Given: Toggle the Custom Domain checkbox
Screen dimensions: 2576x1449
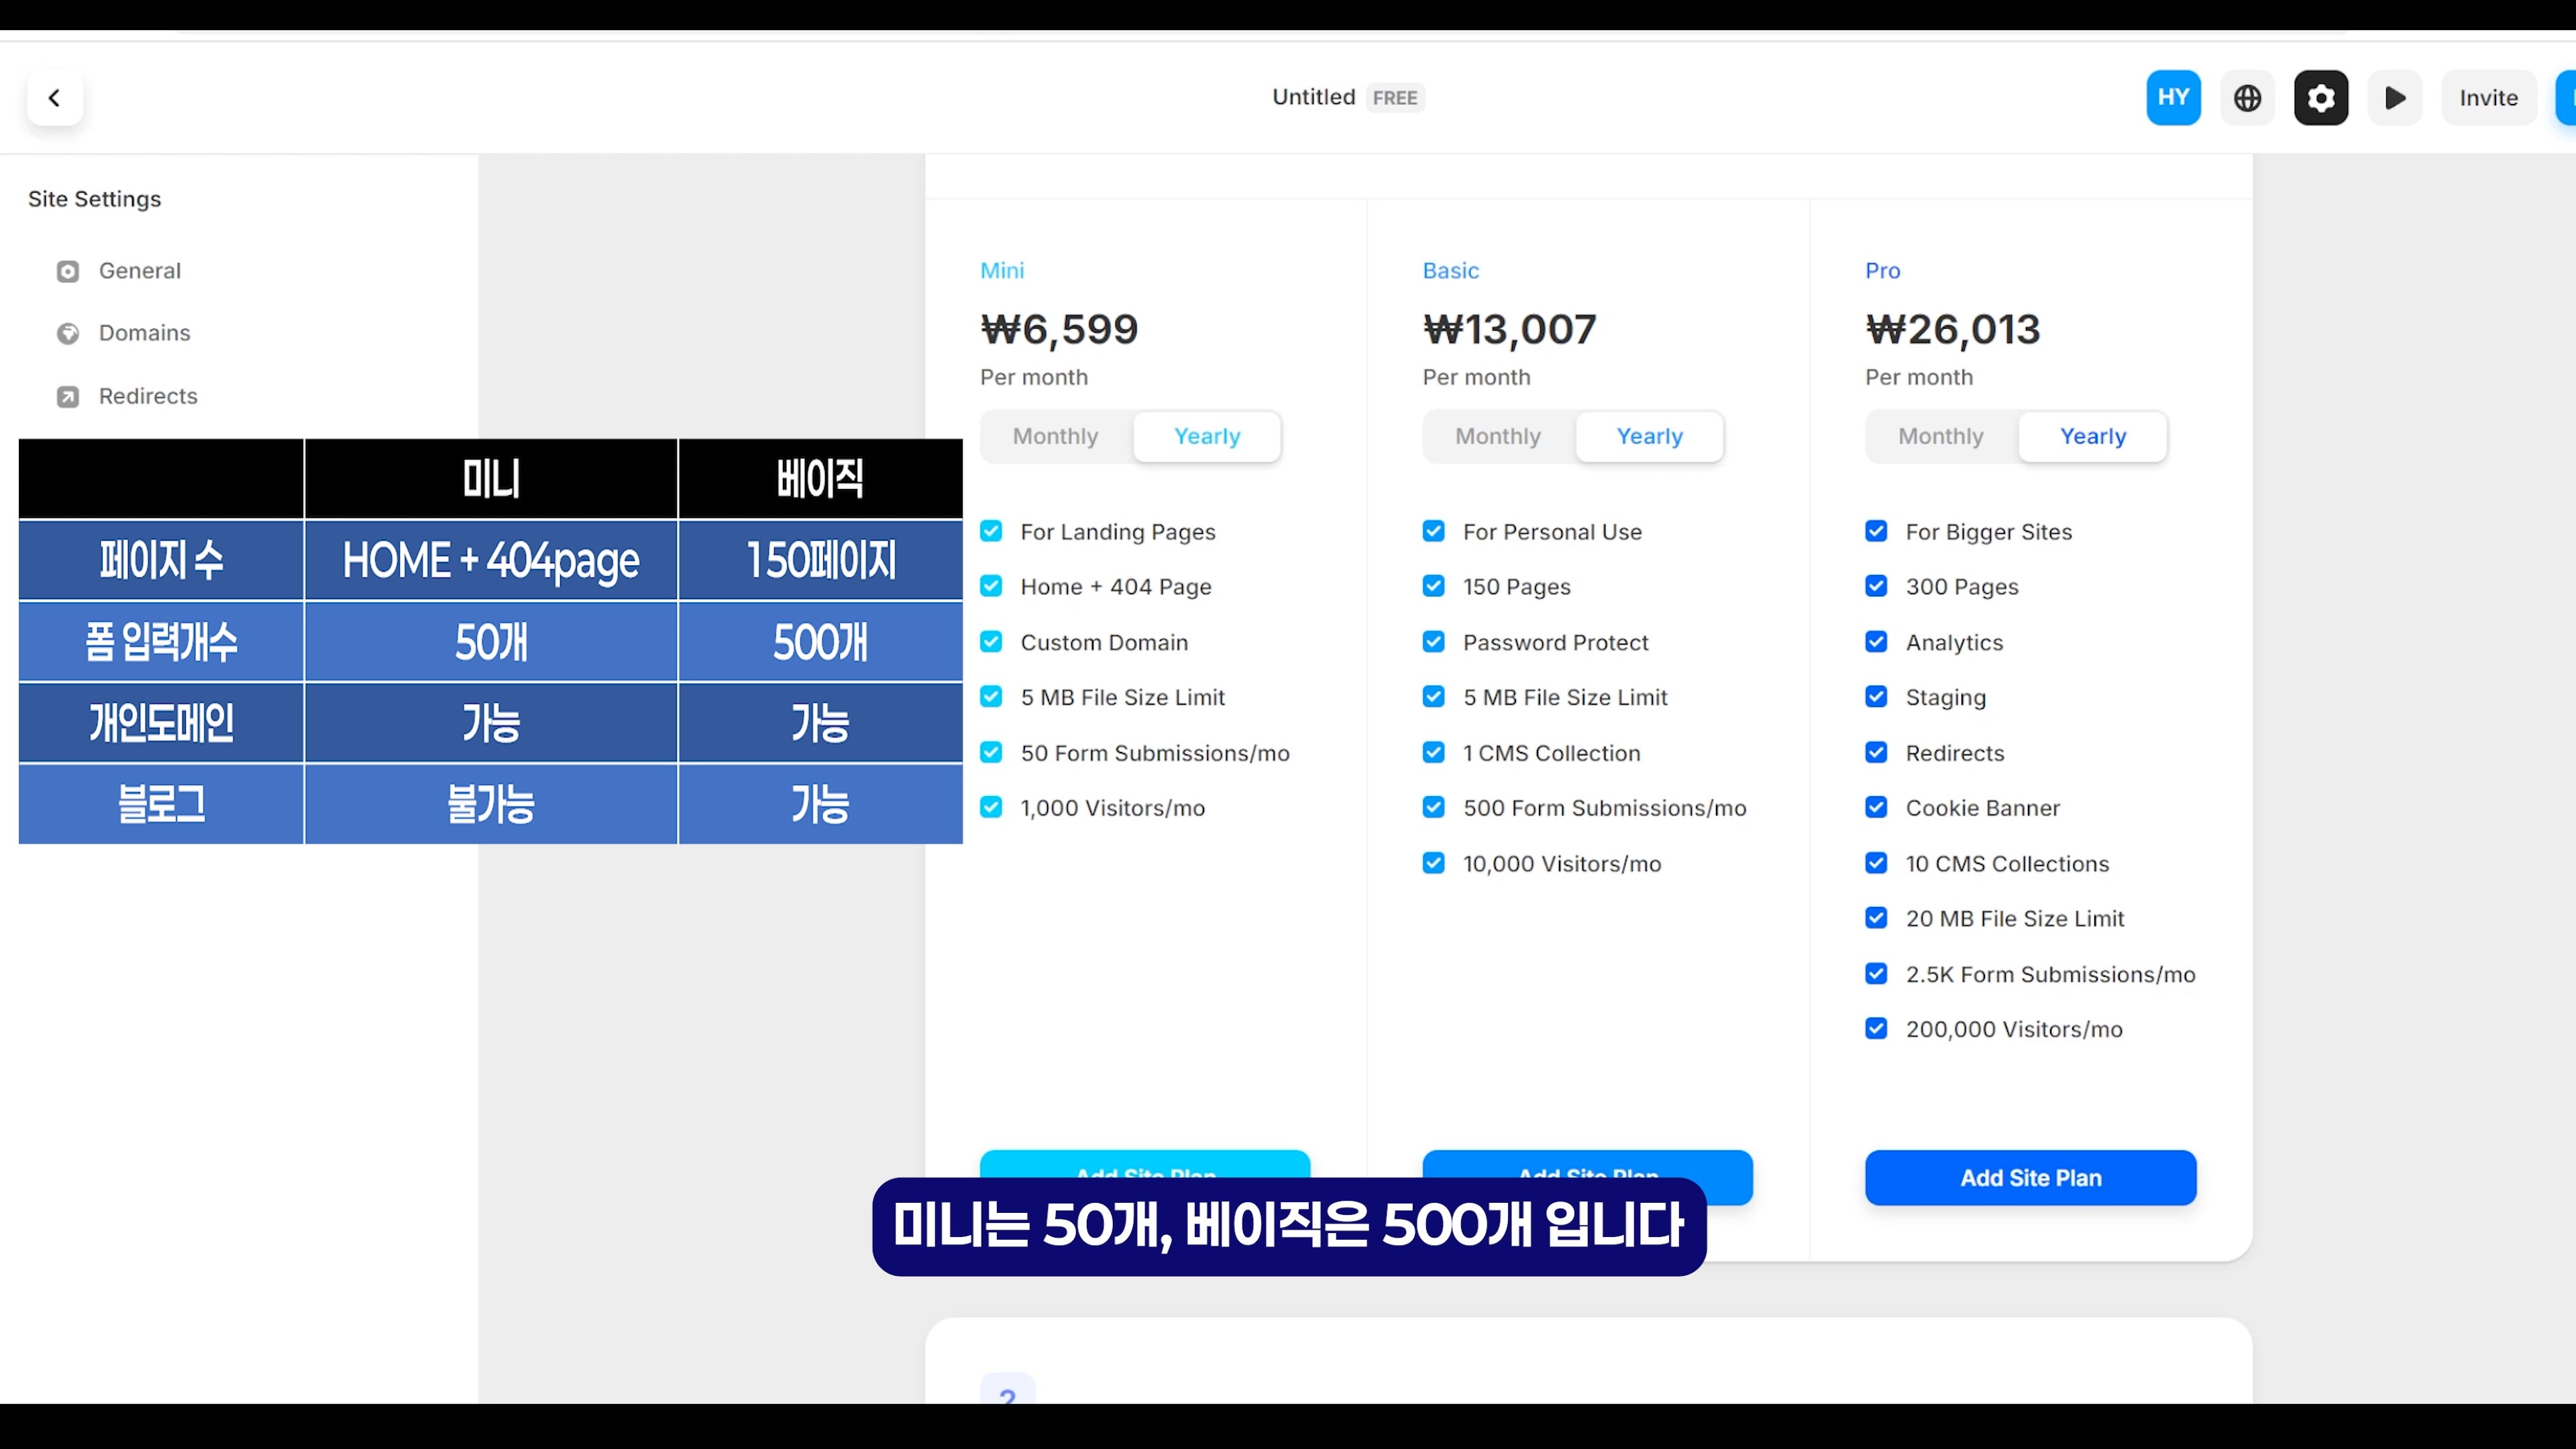Looking at the screenshot, I should click(x=991, y=642).
